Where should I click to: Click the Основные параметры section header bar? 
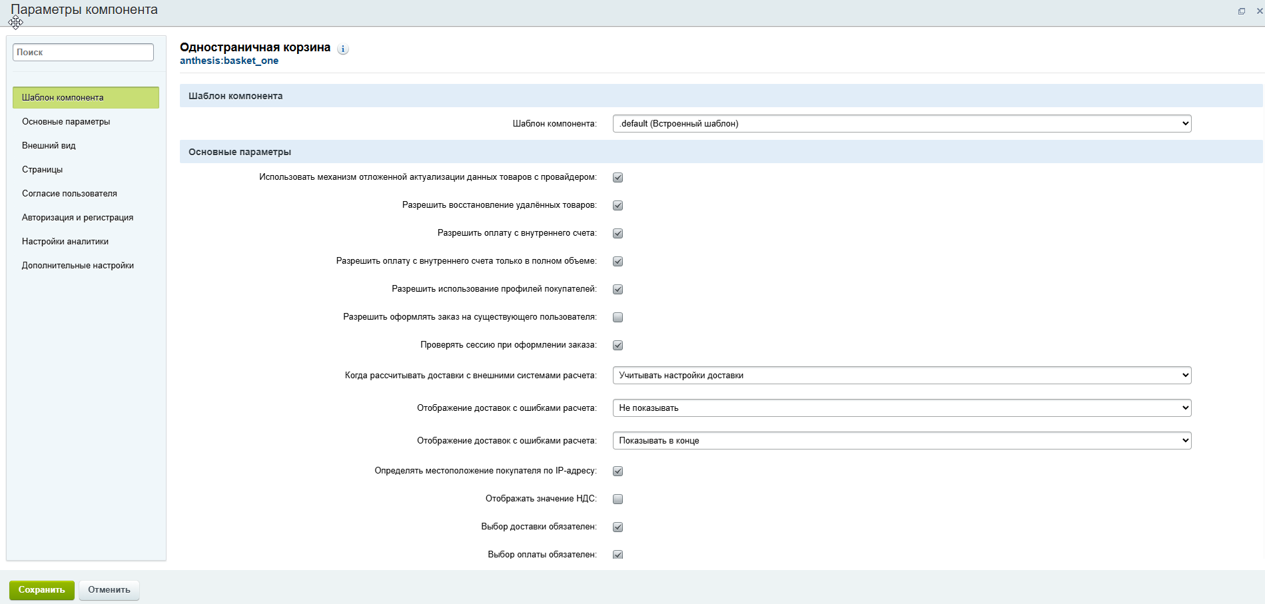click(721, 152)
